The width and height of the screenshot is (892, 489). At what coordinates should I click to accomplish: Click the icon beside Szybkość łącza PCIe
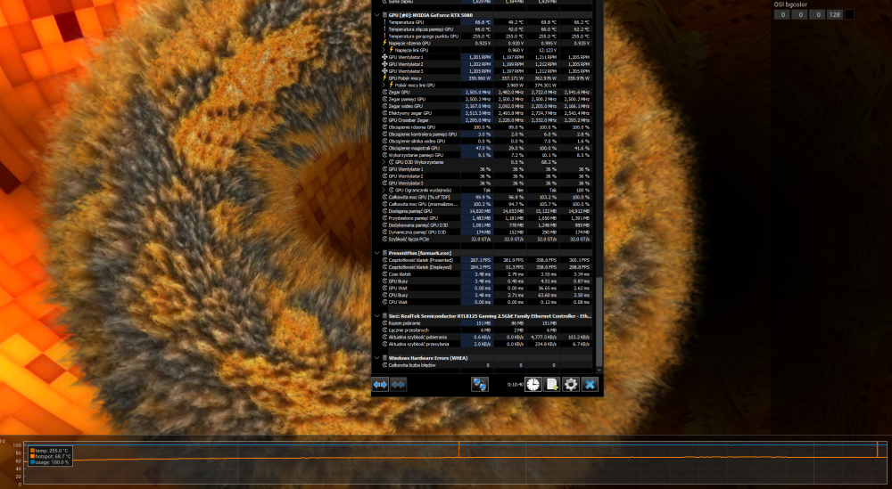[385, 239]
